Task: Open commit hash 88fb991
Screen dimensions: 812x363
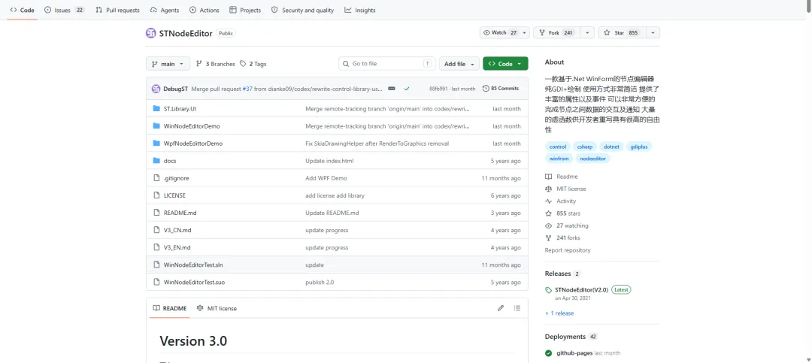Action: (438, 89)
